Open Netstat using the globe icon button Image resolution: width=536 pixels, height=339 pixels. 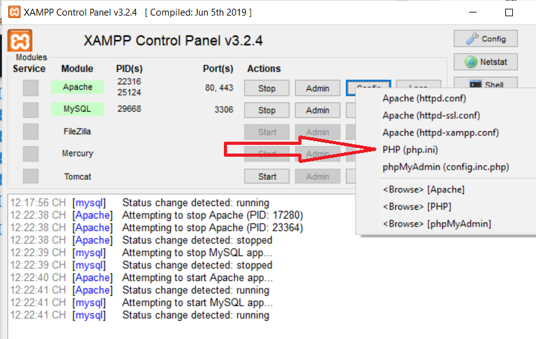[477, 62]
